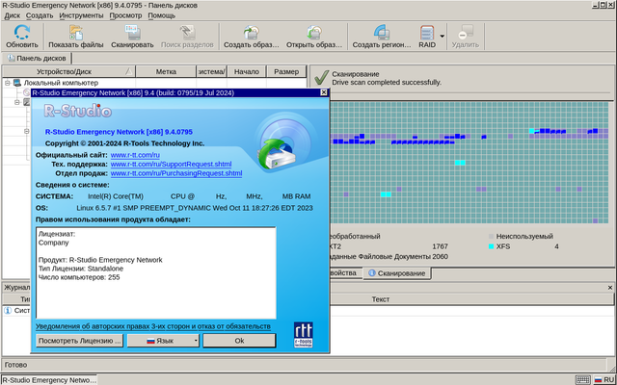The image size is (617, 385).
Task: Click the Сведения о системе heading
Action: 72,185
